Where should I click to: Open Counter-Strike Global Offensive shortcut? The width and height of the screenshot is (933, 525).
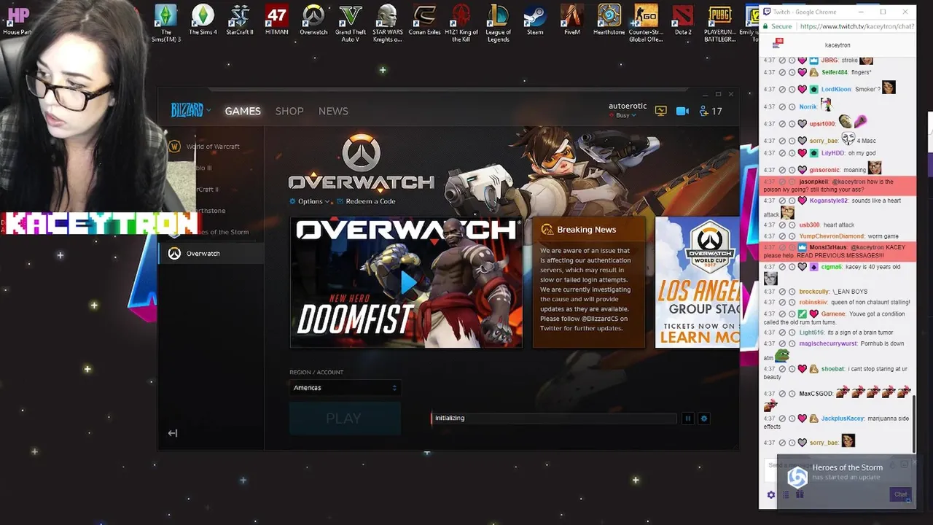646,23
